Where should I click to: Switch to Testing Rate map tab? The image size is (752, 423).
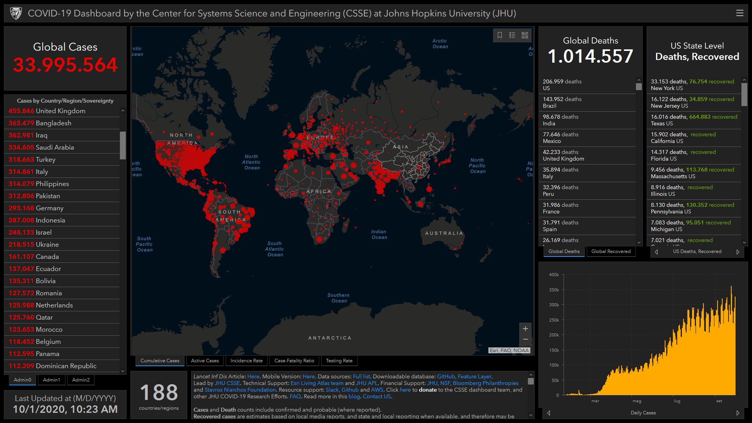point(339,361)
